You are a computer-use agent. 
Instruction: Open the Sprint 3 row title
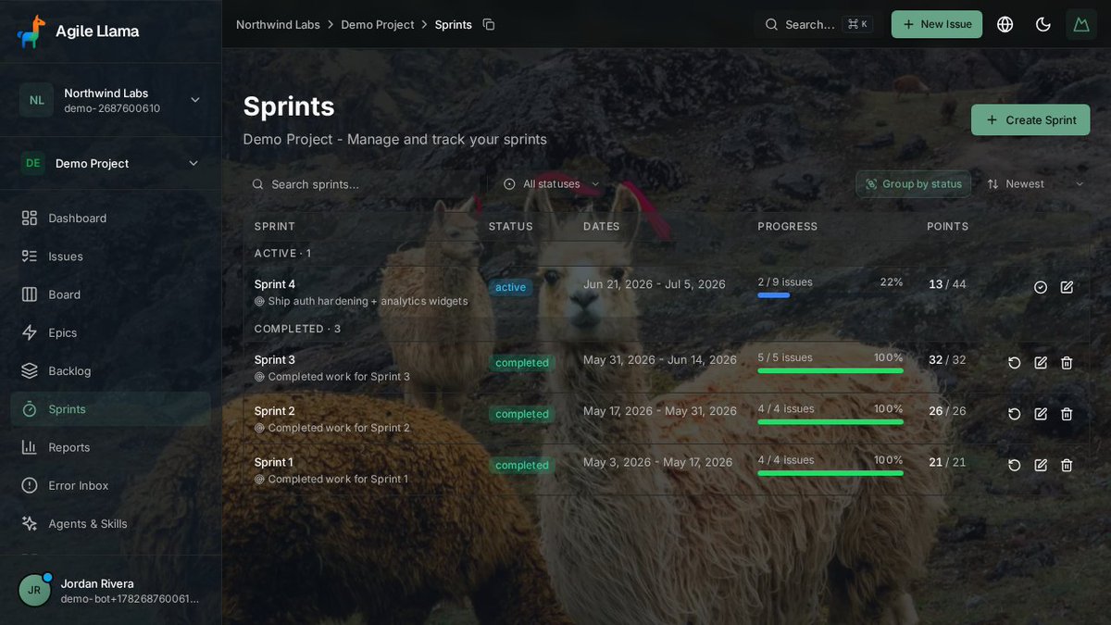(275, 360)
